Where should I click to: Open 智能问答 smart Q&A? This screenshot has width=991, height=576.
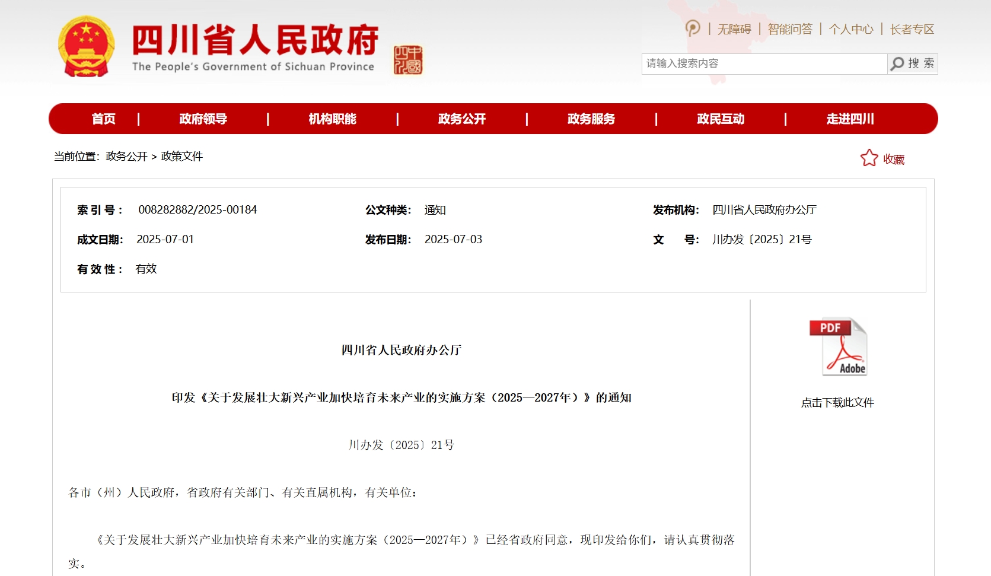pos(789,29)
